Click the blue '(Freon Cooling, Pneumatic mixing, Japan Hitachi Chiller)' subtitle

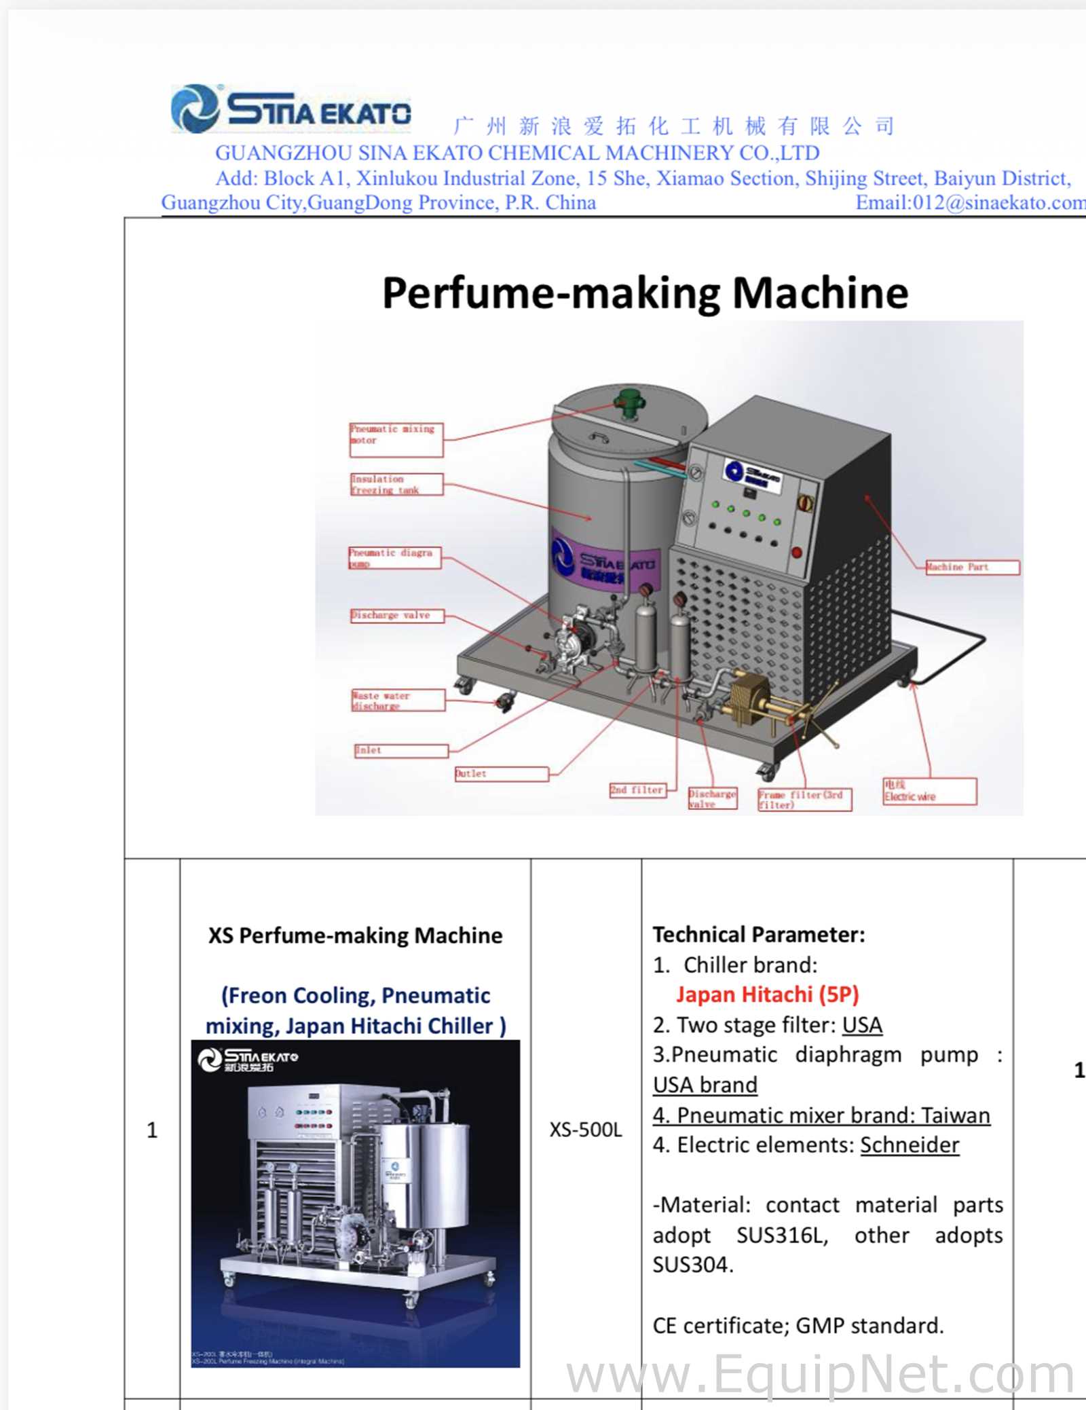[x=356, y=1011]
